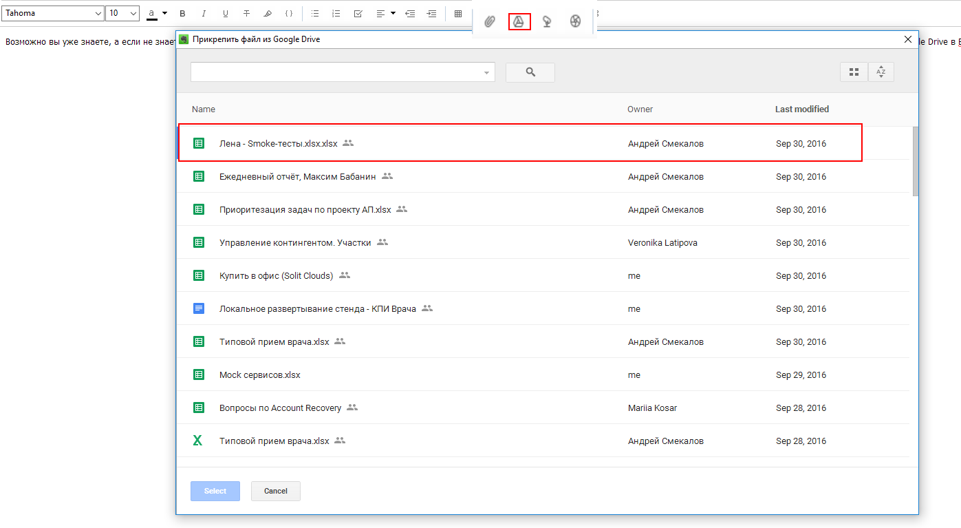Open the font size dropdown
961x528 pixels.
(122, 12)
